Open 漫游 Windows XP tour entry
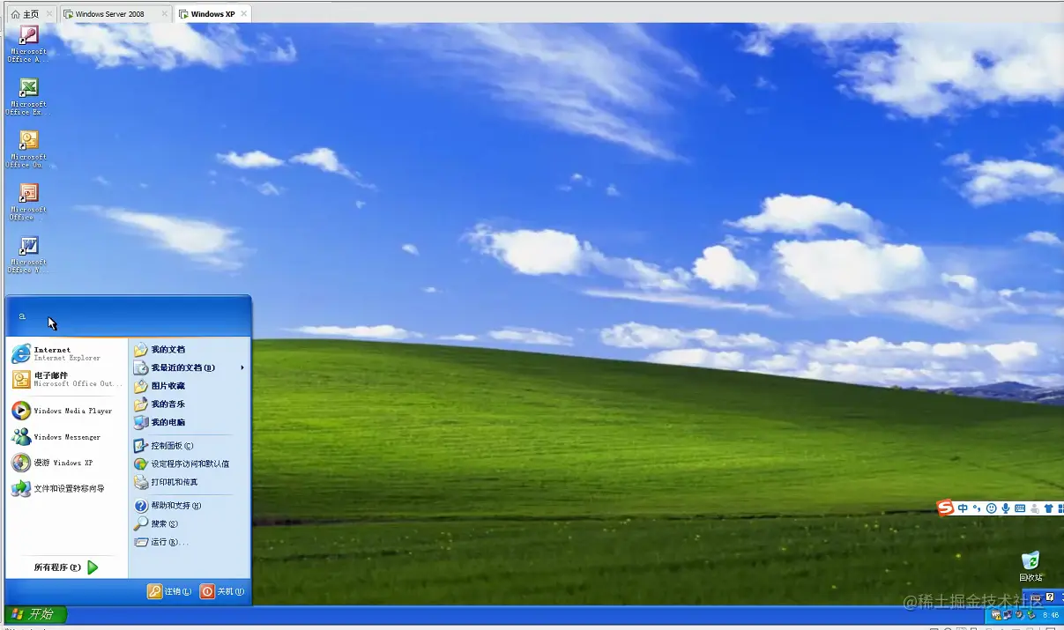The image size is (1064, 630). coord(66,463)
